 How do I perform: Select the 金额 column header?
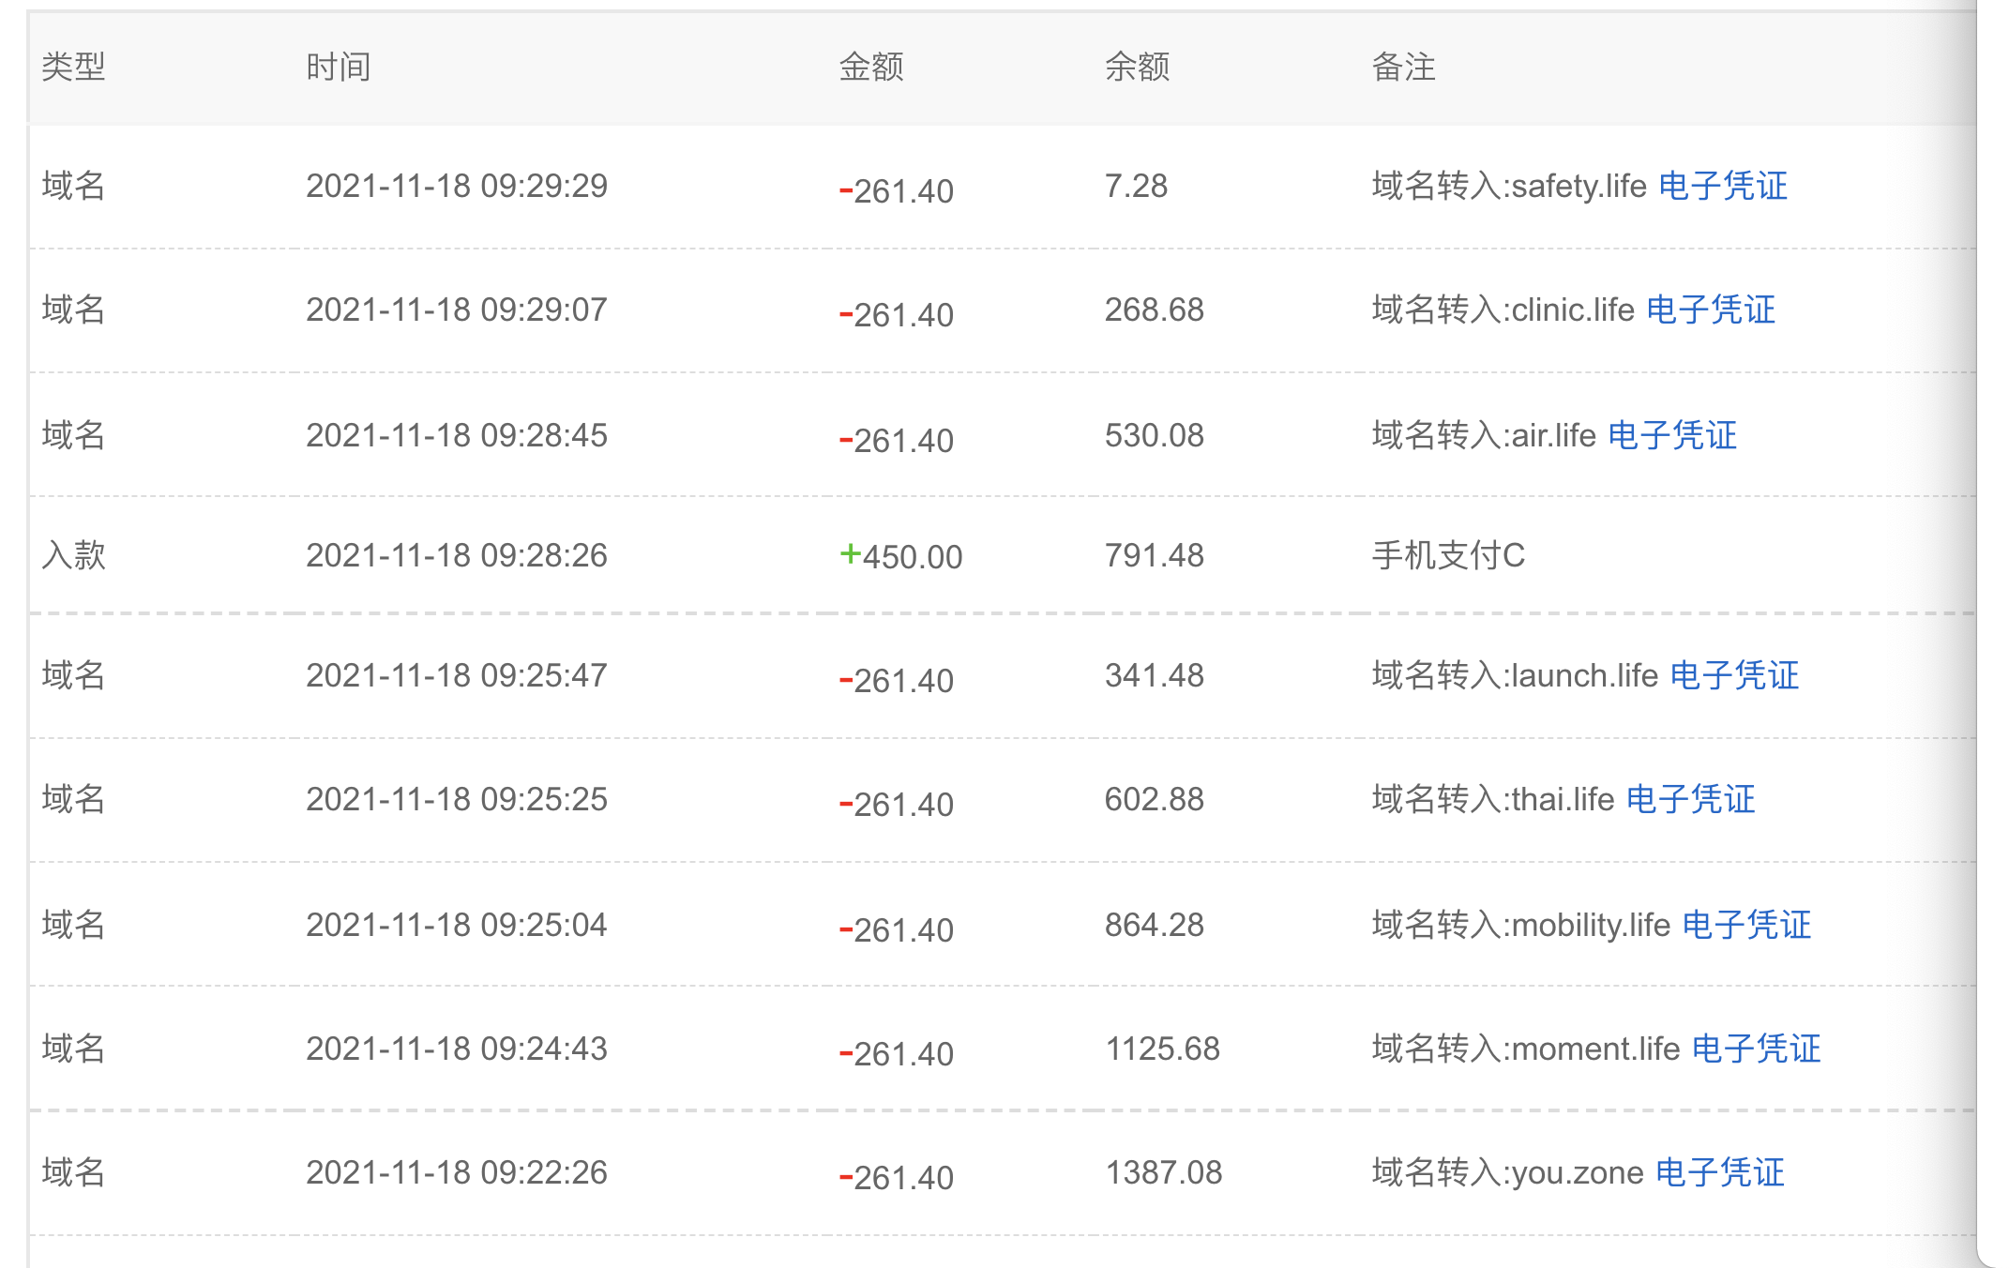pos(870,67)
